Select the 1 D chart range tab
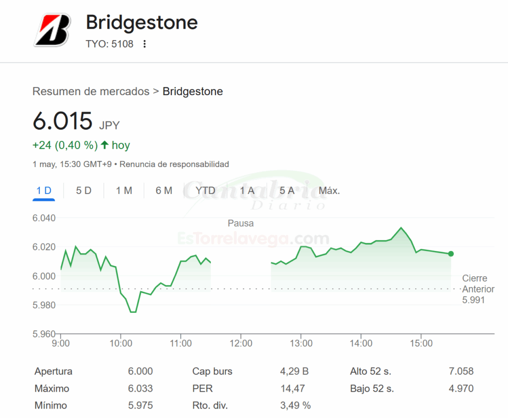This screenshot has width=508, height=418. (44, 191)
